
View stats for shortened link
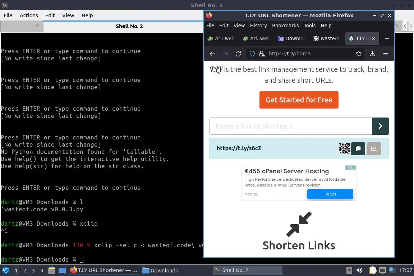[374, 149]
